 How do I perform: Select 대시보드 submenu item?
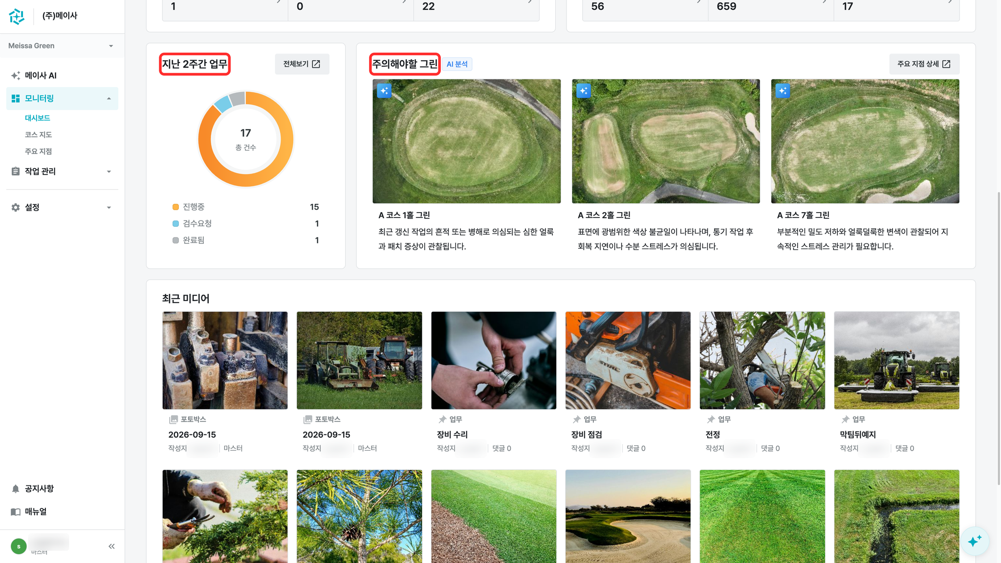38,118
